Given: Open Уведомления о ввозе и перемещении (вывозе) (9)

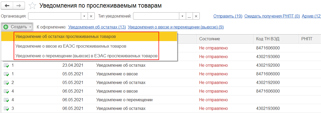Looking at the screenshot, I should point(176,27).
